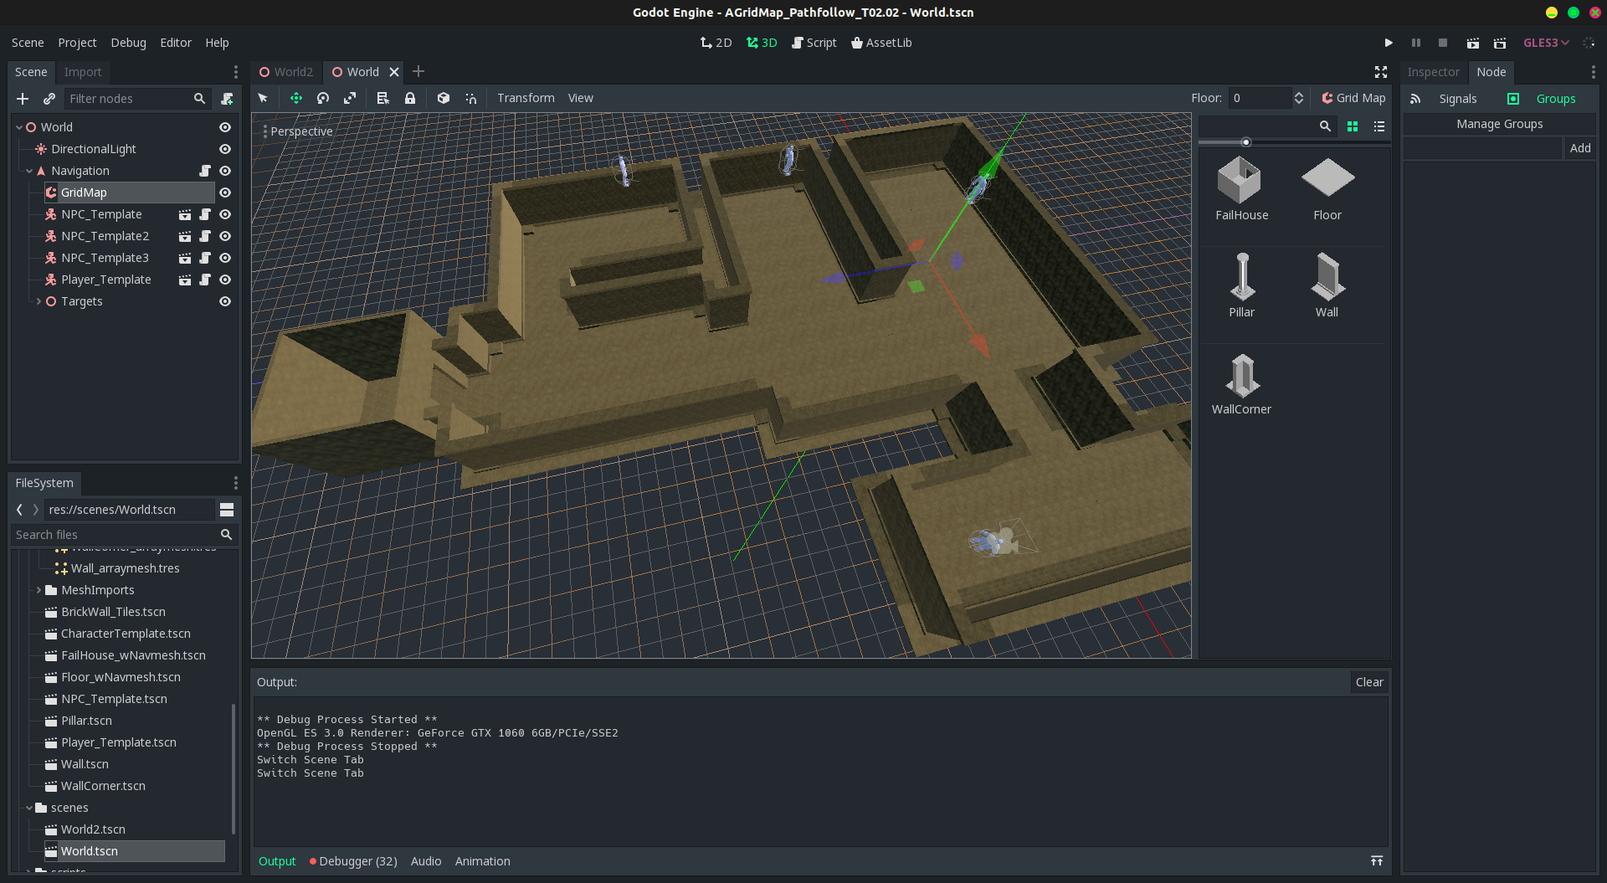
Task: Expand the MeshImports folder
Action: pos(39,590)
